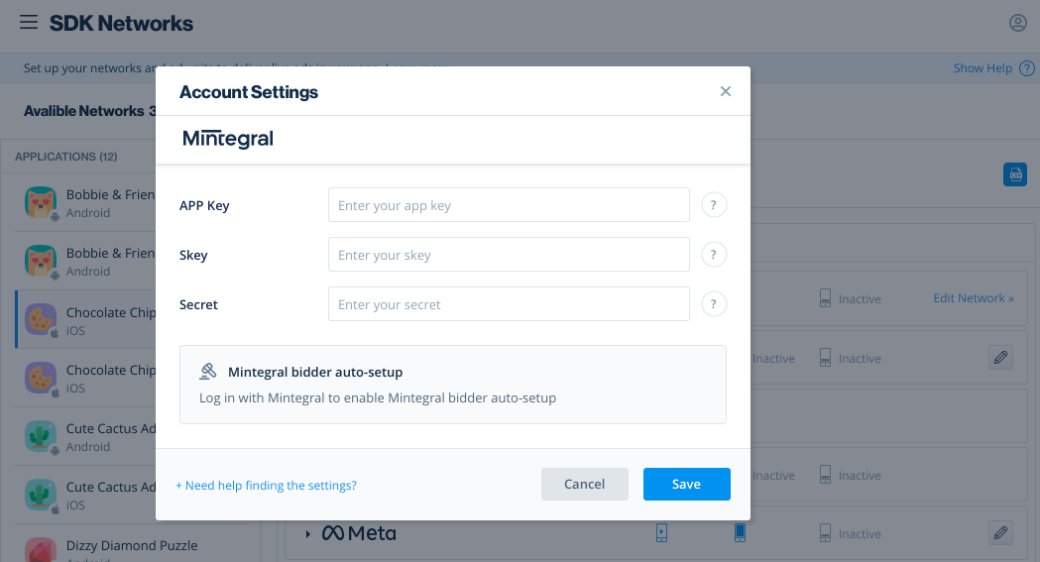Open the Edit Network link
The image size is (1040, 562).
pos(973,298)
